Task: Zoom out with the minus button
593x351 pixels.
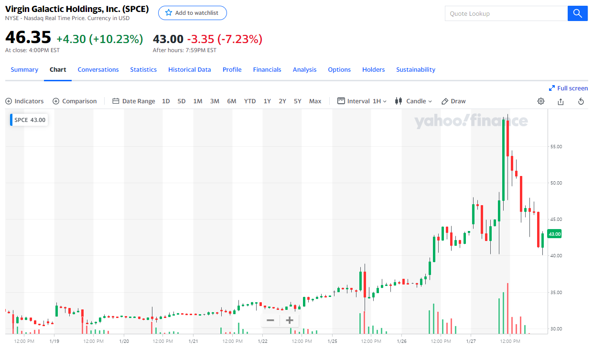Action: tap(270, 320)
